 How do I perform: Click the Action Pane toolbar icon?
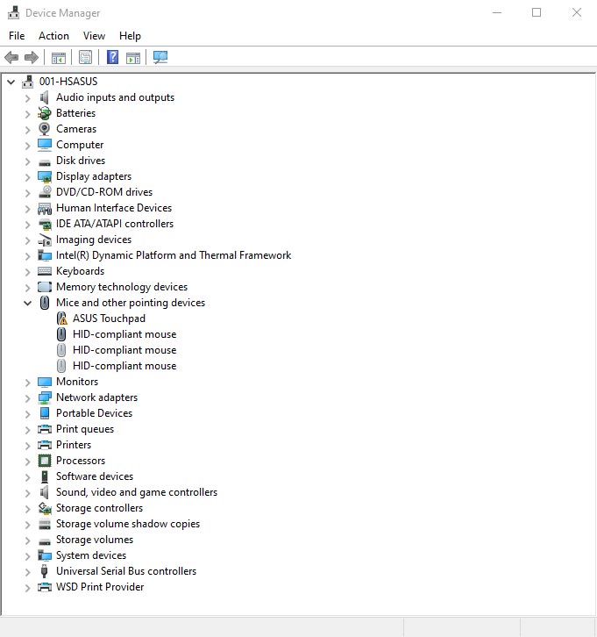point(133,58)
